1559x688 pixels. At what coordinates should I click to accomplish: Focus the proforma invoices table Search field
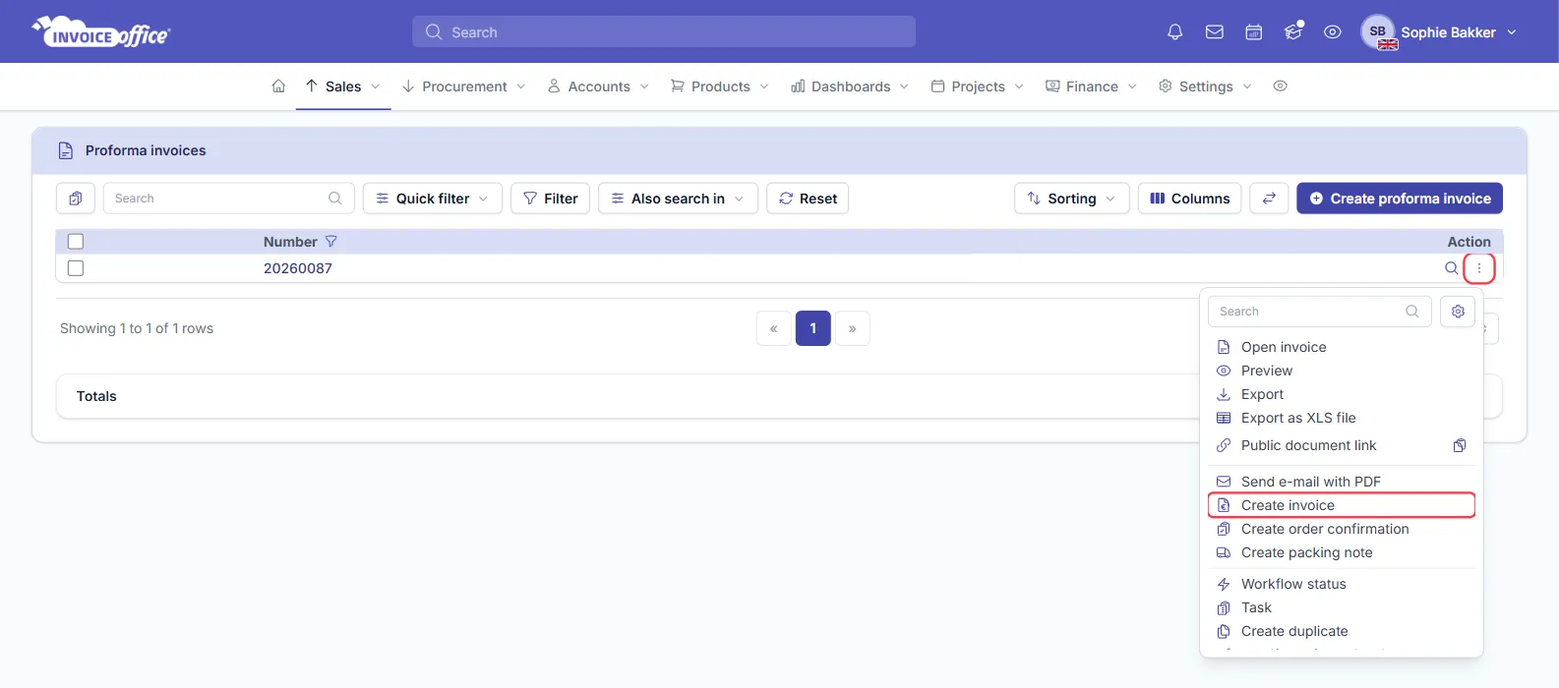[228, 199]
